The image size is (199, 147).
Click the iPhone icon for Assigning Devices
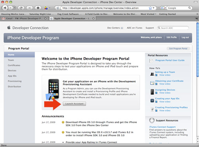(152, 92)
